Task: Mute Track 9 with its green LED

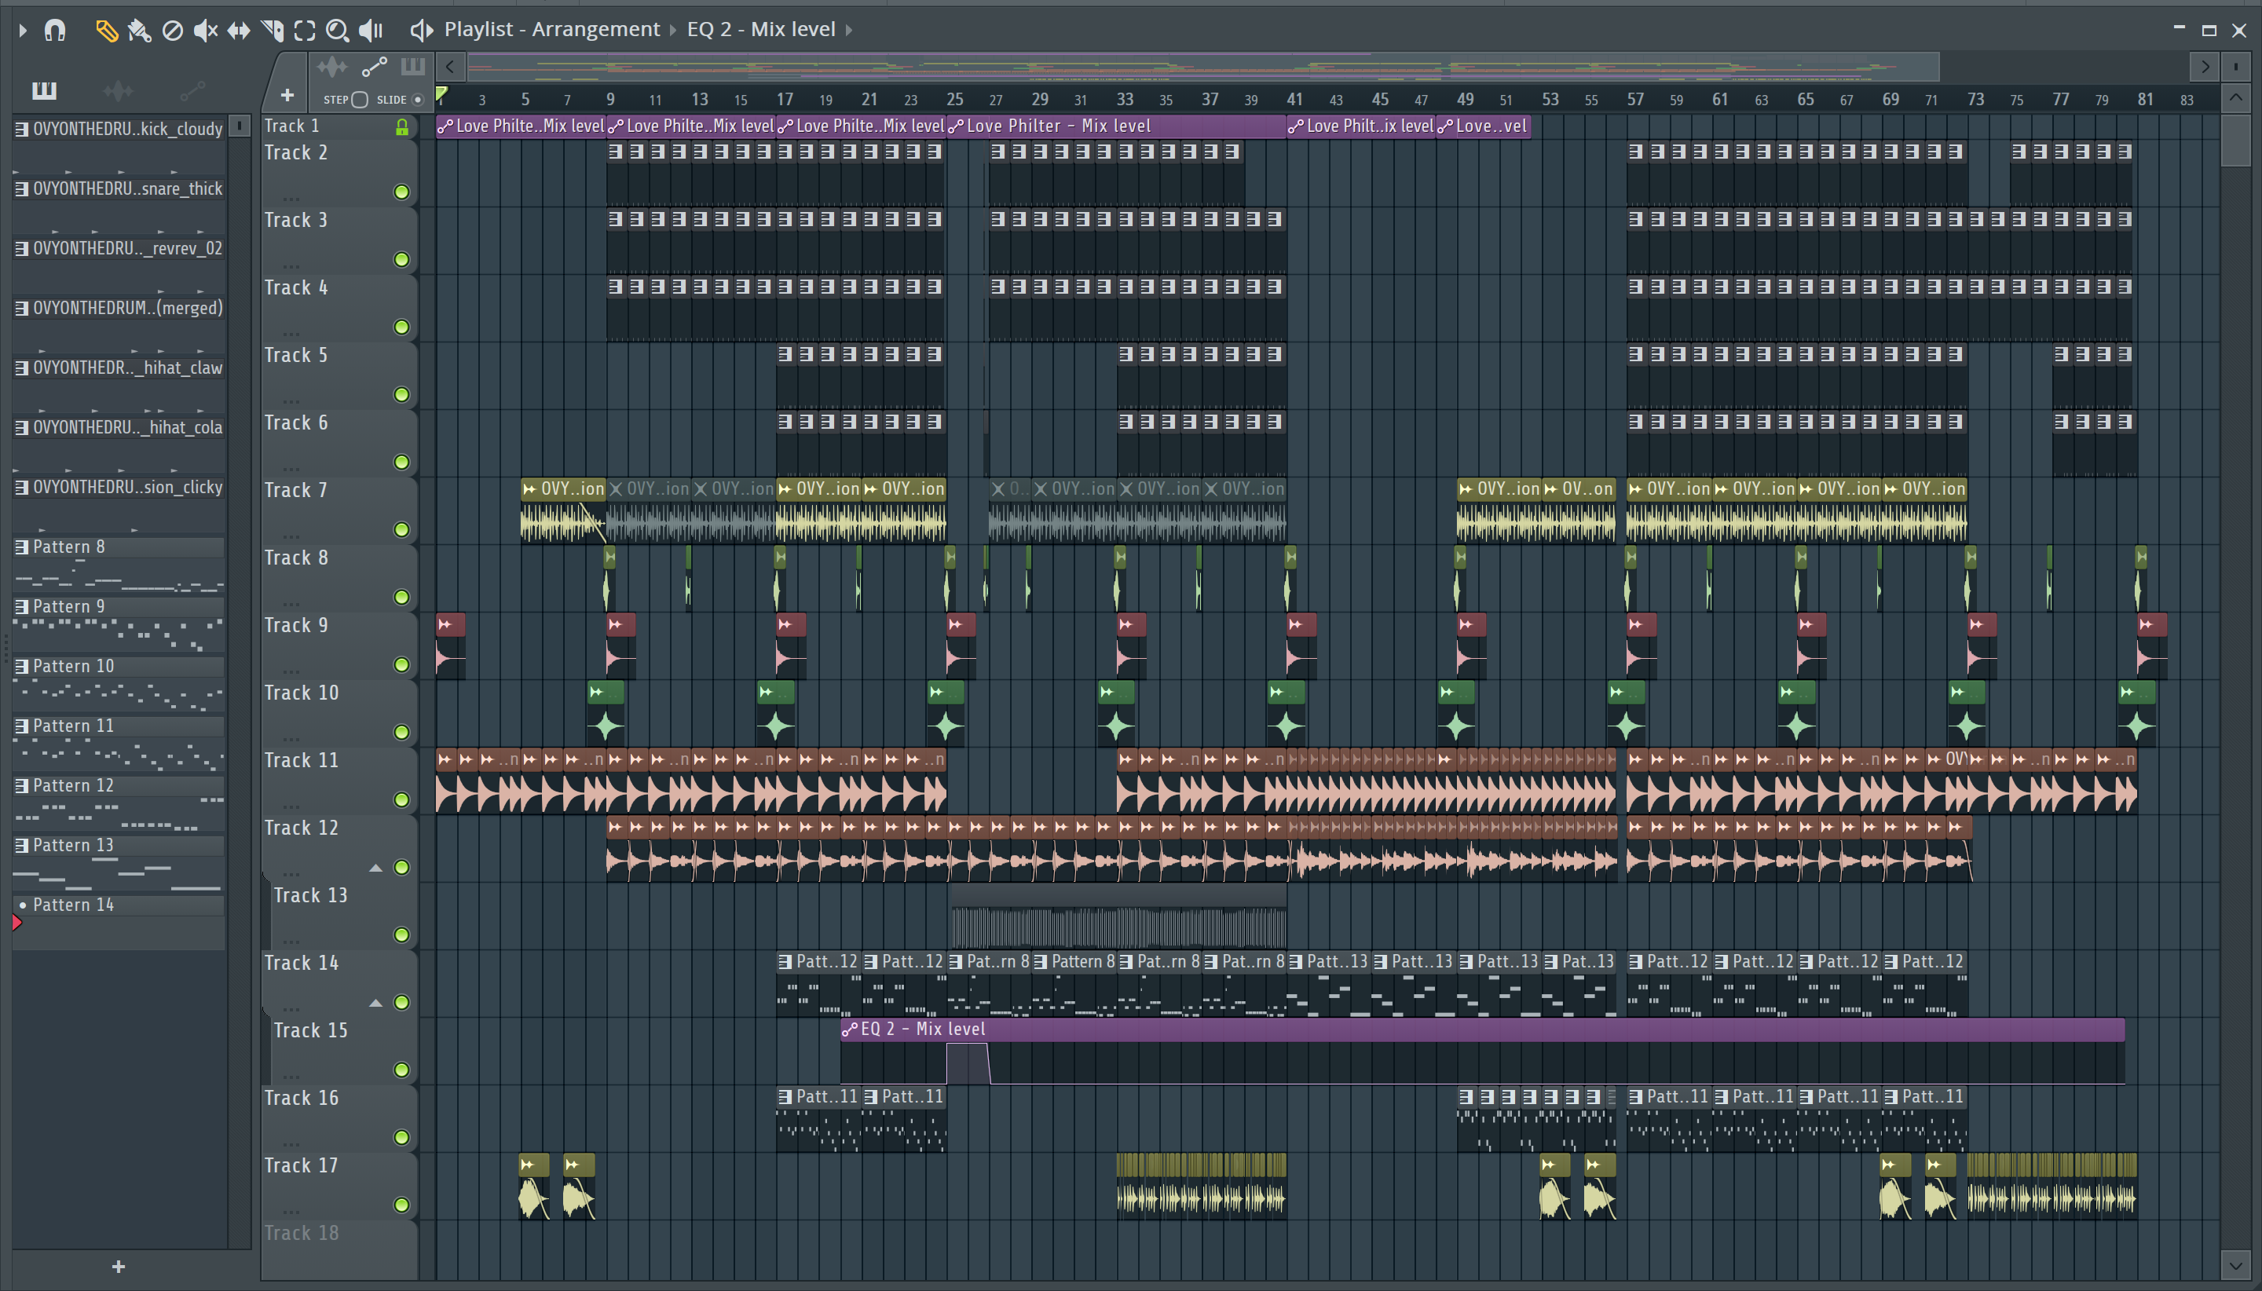Action: point(401,664)
